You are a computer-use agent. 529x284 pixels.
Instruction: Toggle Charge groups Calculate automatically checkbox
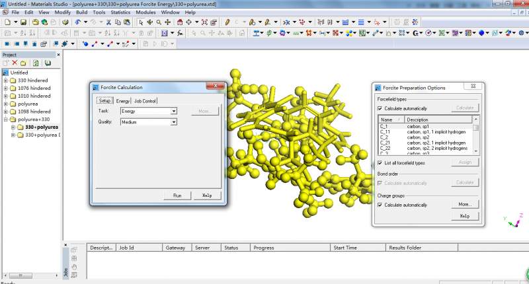380,205
